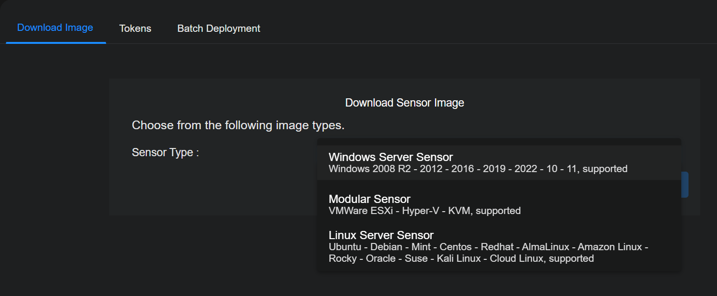Click the 'Choose from the following image types' text
The width and height of the screenshot is (717, 296).
[x=238, y=125]
